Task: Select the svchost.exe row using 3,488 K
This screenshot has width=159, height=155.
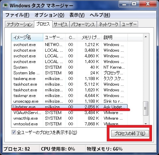Action: [x=70, y=50]
